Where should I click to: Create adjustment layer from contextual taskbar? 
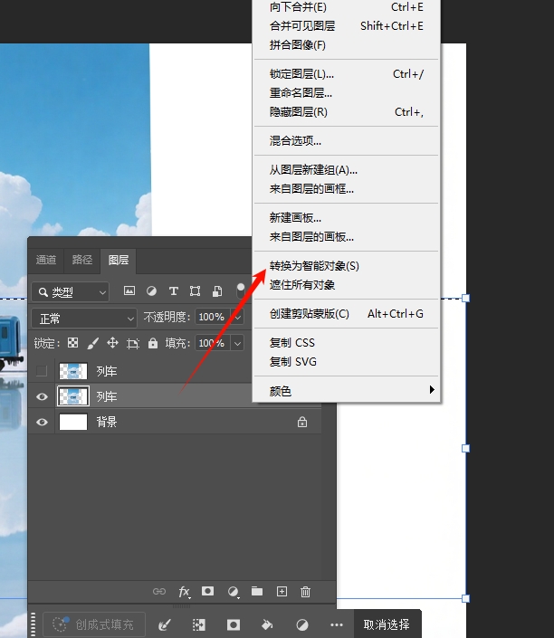(302, 624)
